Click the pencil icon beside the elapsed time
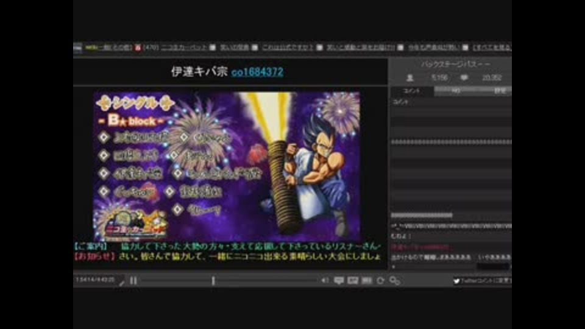Viewport: 585px width, 329px height. click(x=122, y=282)
